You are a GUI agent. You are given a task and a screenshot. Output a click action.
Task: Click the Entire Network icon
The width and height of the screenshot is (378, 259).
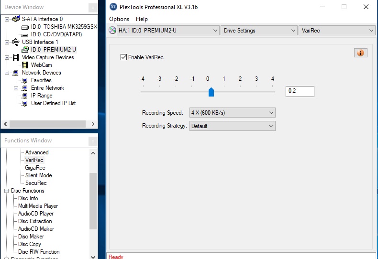coord(25,88)
